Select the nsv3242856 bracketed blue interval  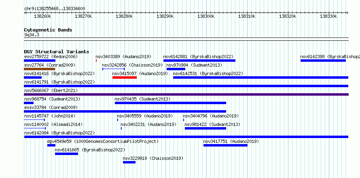coord(113,69)
